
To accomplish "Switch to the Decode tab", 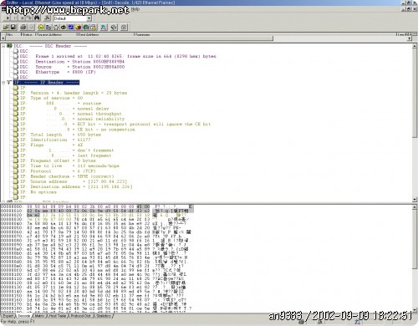I will pos(23,316).
